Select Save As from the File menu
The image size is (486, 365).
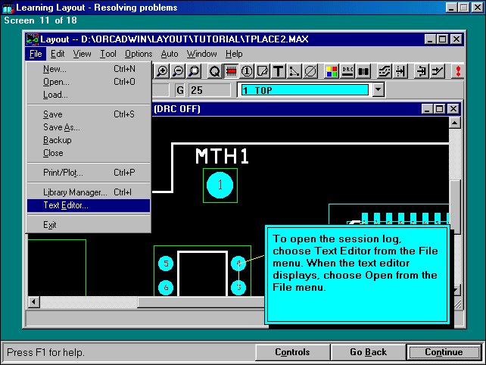point(61,127)
